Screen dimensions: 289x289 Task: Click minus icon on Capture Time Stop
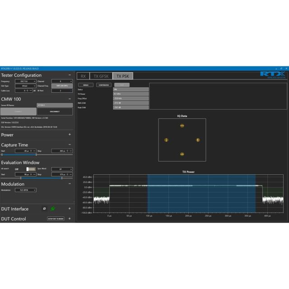pos(71,150)
